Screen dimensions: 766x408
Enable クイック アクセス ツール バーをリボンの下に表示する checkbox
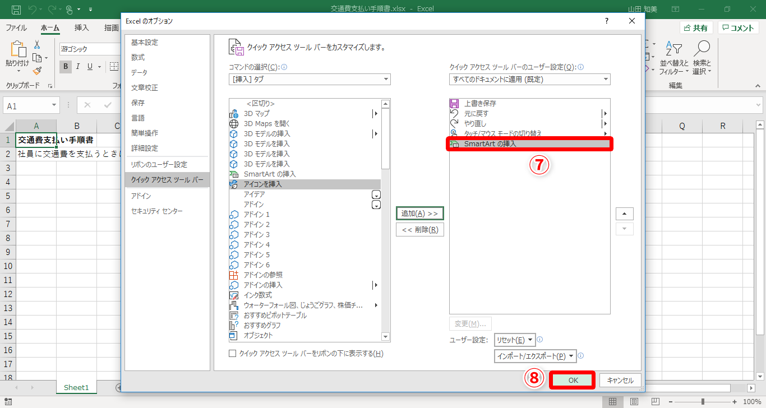coord(233,354)
